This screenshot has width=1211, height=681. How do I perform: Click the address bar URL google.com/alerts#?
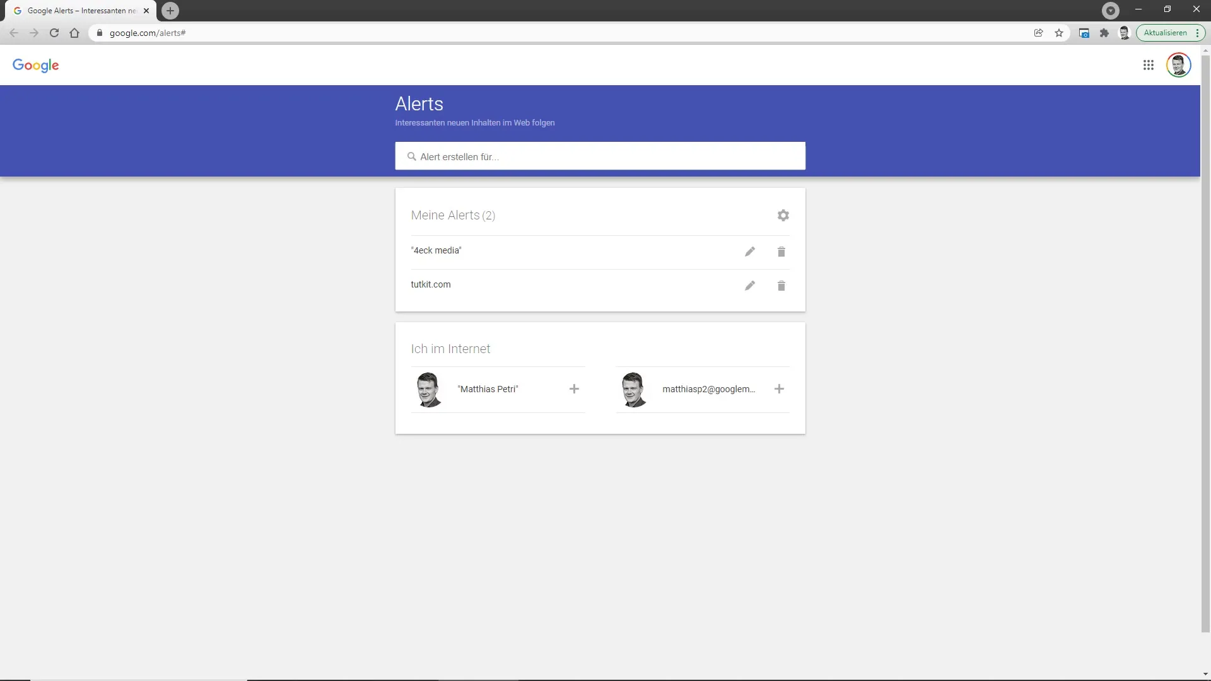coord(148,33)
